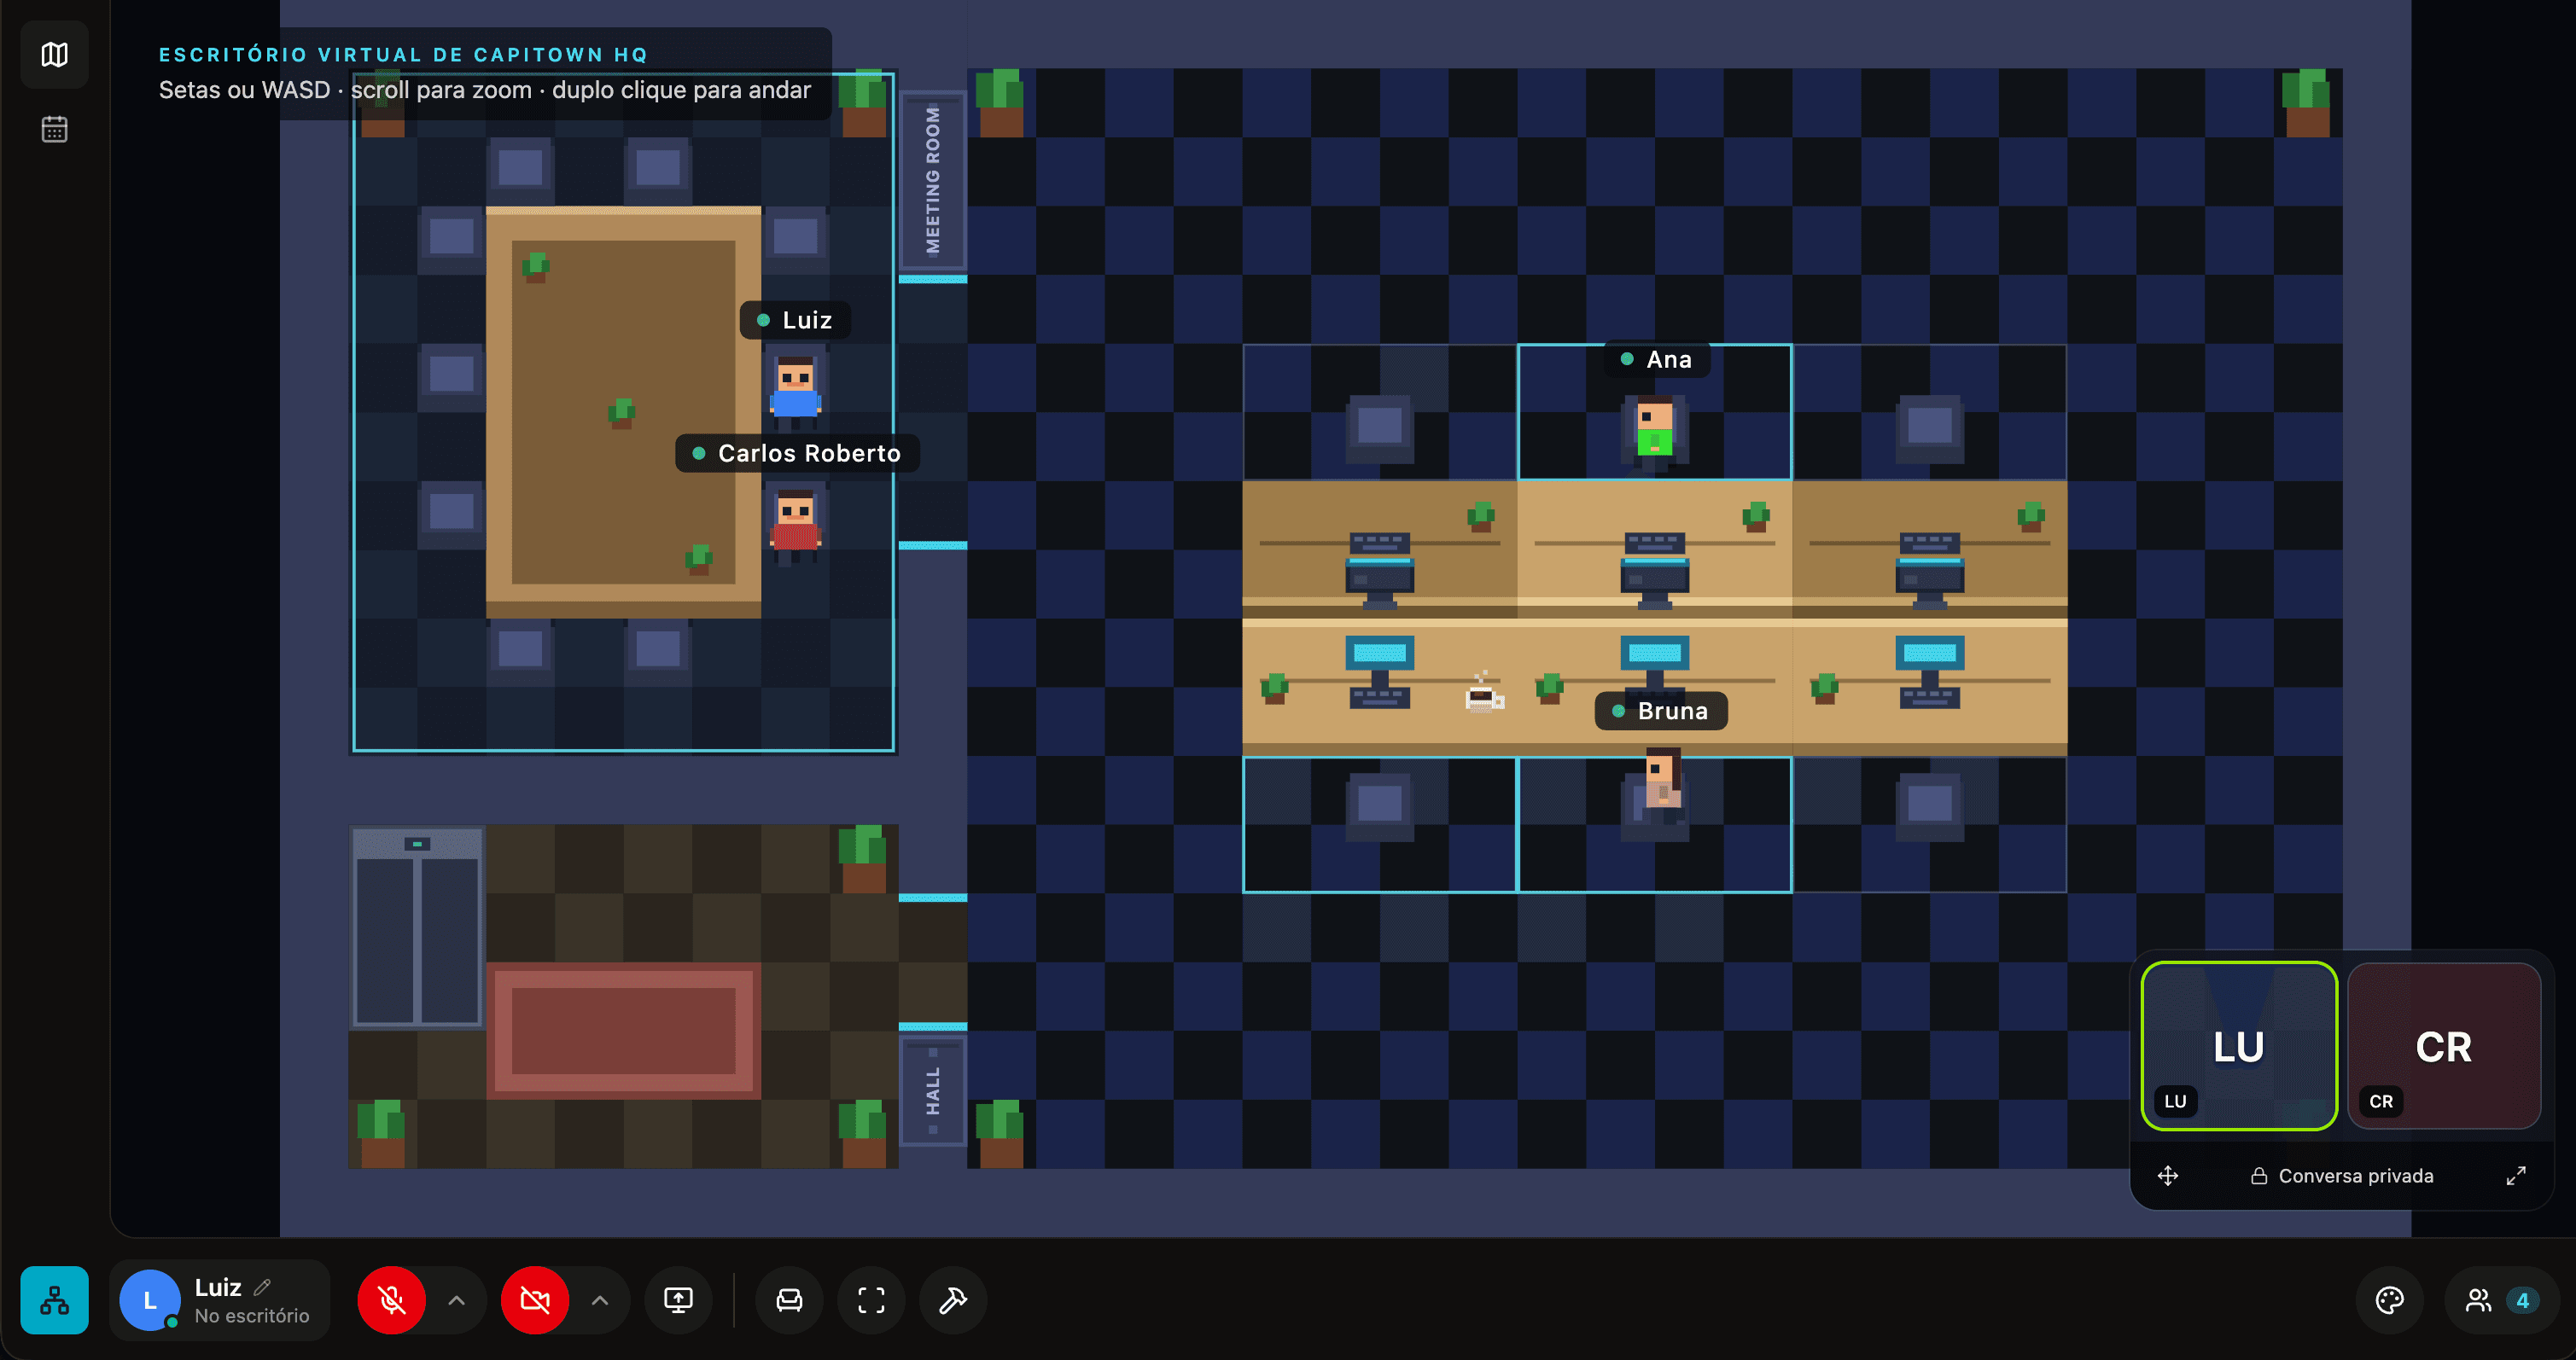Click the Bruna name tag
The width and height of the screenshot is (2576, 1360).
pos(1661,711)
